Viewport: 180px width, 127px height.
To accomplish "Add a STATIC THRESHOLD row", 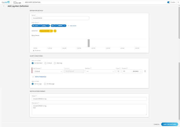I will click(39, 77).
